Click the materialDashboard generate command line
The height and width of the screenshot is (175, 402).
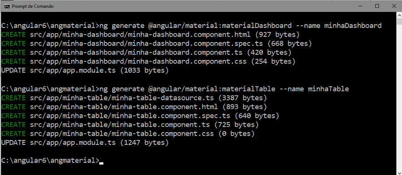192,26
